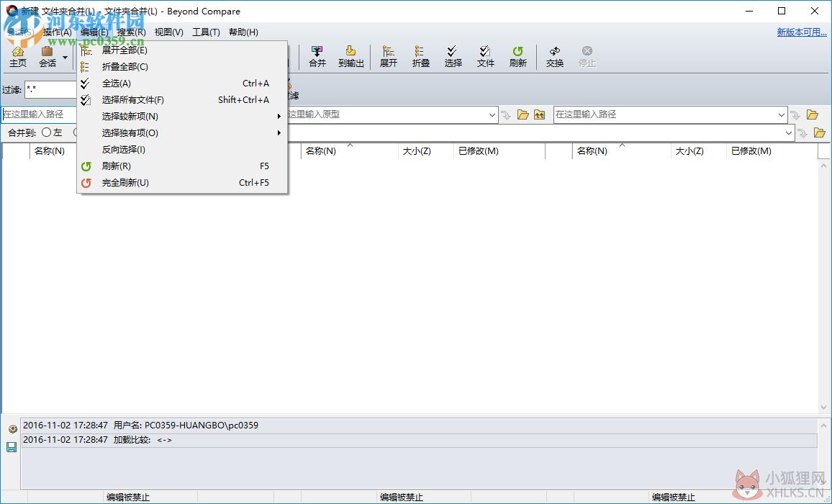Click the 合并 merge toolbar icon
Image resolution: width=832 pixels, height=504 pixels.
[x=317, y=57]
